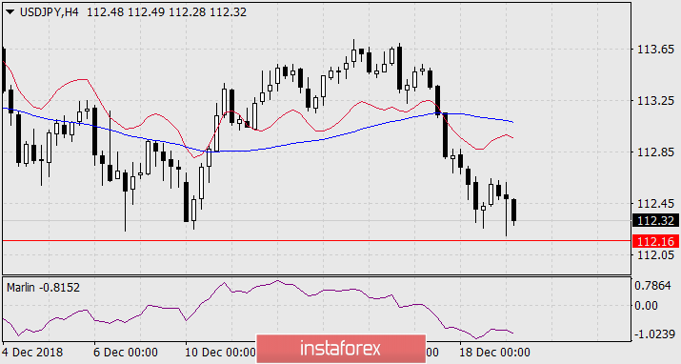Select the blue moving average line's right end
The width and height of the screenshot is (681, 364).
click(512, 122)
